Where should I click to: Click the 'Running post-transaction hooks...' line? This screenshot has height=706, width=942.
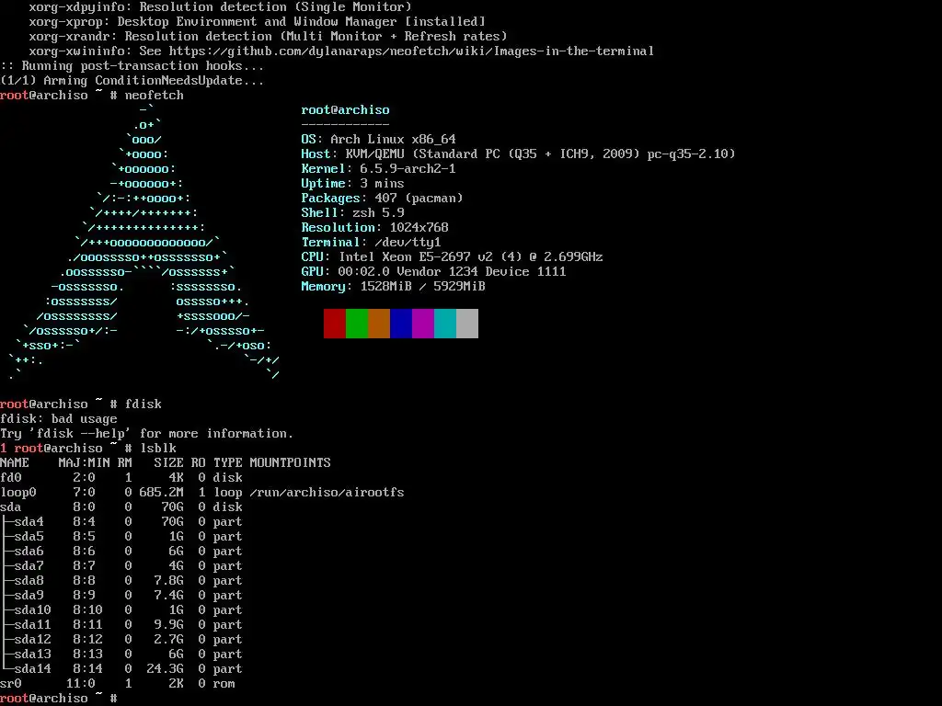click(132, 65)
